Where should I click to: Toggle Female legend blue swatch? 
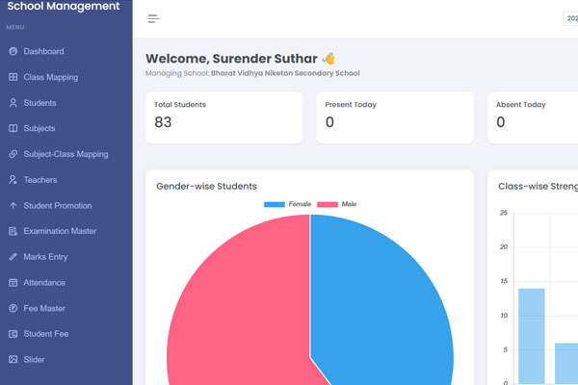click(275, 204)
